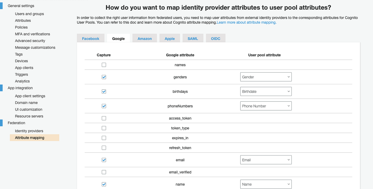The width and height of the screenshot is (373, 189).
Task: Switch to the Facebook tab
Action: click(x=91, y=38)
